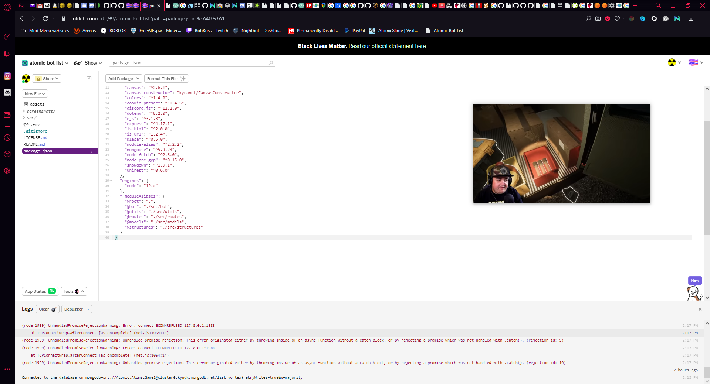Open the extensions cube icon in sidebar
The width and height of the screenshot is (710, 384).
click(x=7, y=154)
